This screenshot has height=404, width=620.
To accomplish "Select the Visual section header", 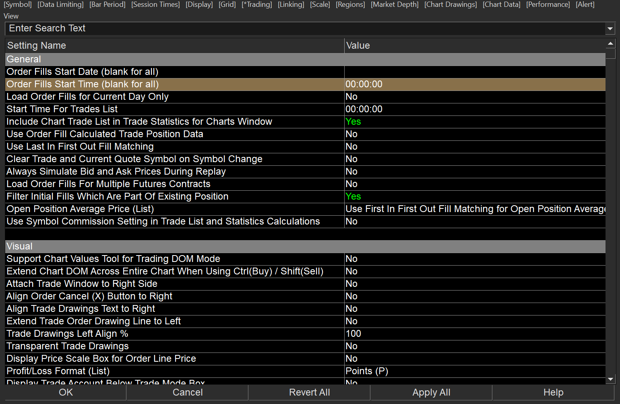I will coord(305,246).
